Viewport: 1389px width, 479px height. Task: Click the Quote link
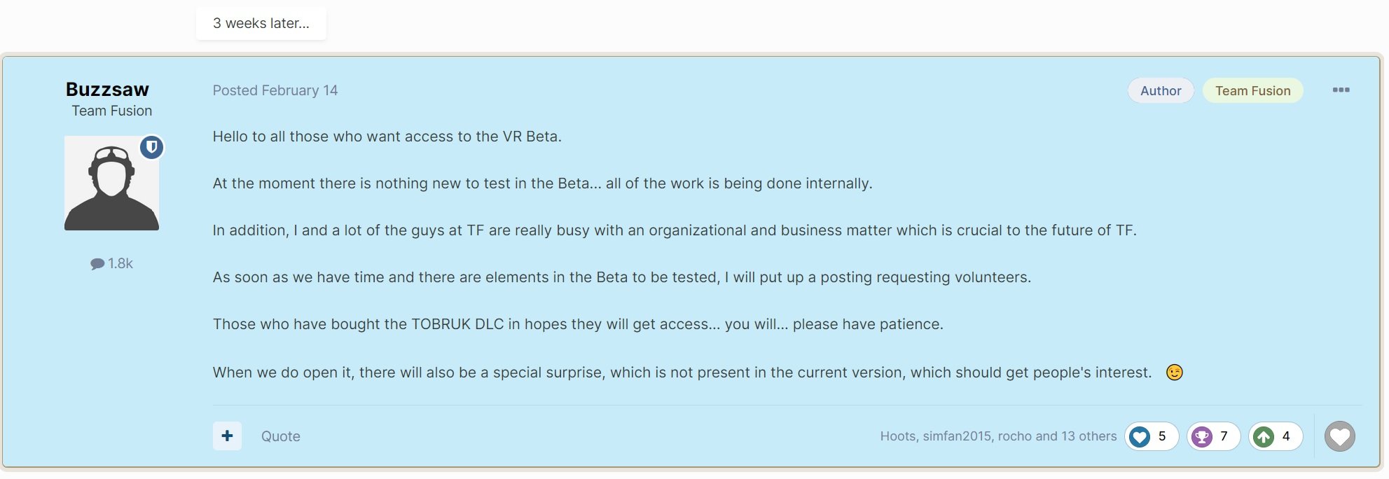tap(280, 436)
